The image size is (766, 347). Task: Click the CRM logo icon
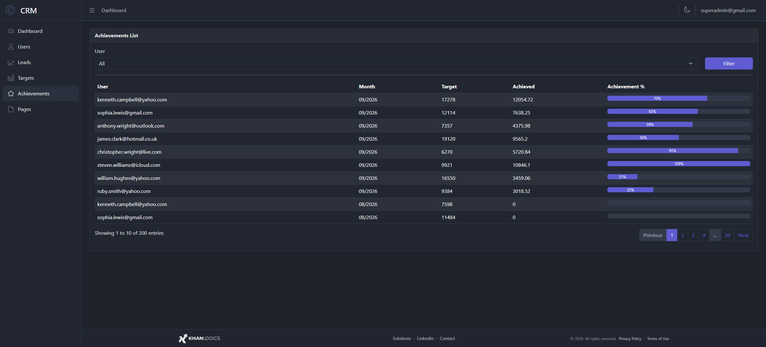click(10, 10)
